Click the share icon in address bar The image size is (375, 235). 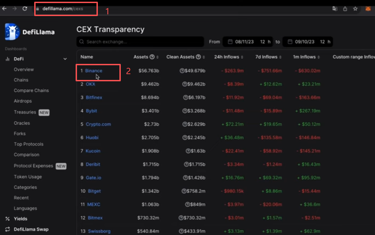(345, 9)
